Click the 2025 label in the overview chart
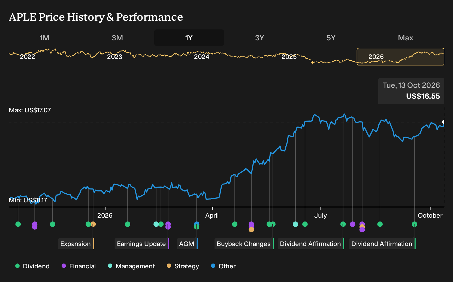Screen dimensions: 453x282 pos(289,57)
